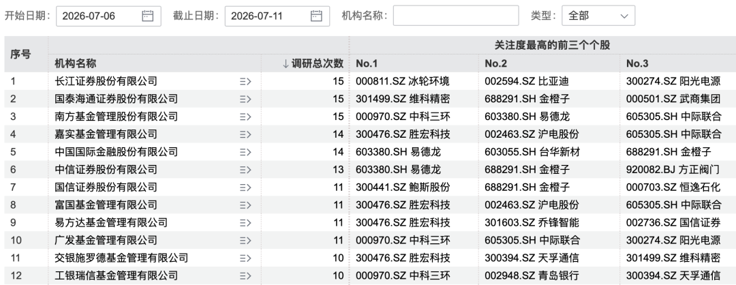
Task: Open stock 920082.BJ 方正阀门
Action: point(673,170)
